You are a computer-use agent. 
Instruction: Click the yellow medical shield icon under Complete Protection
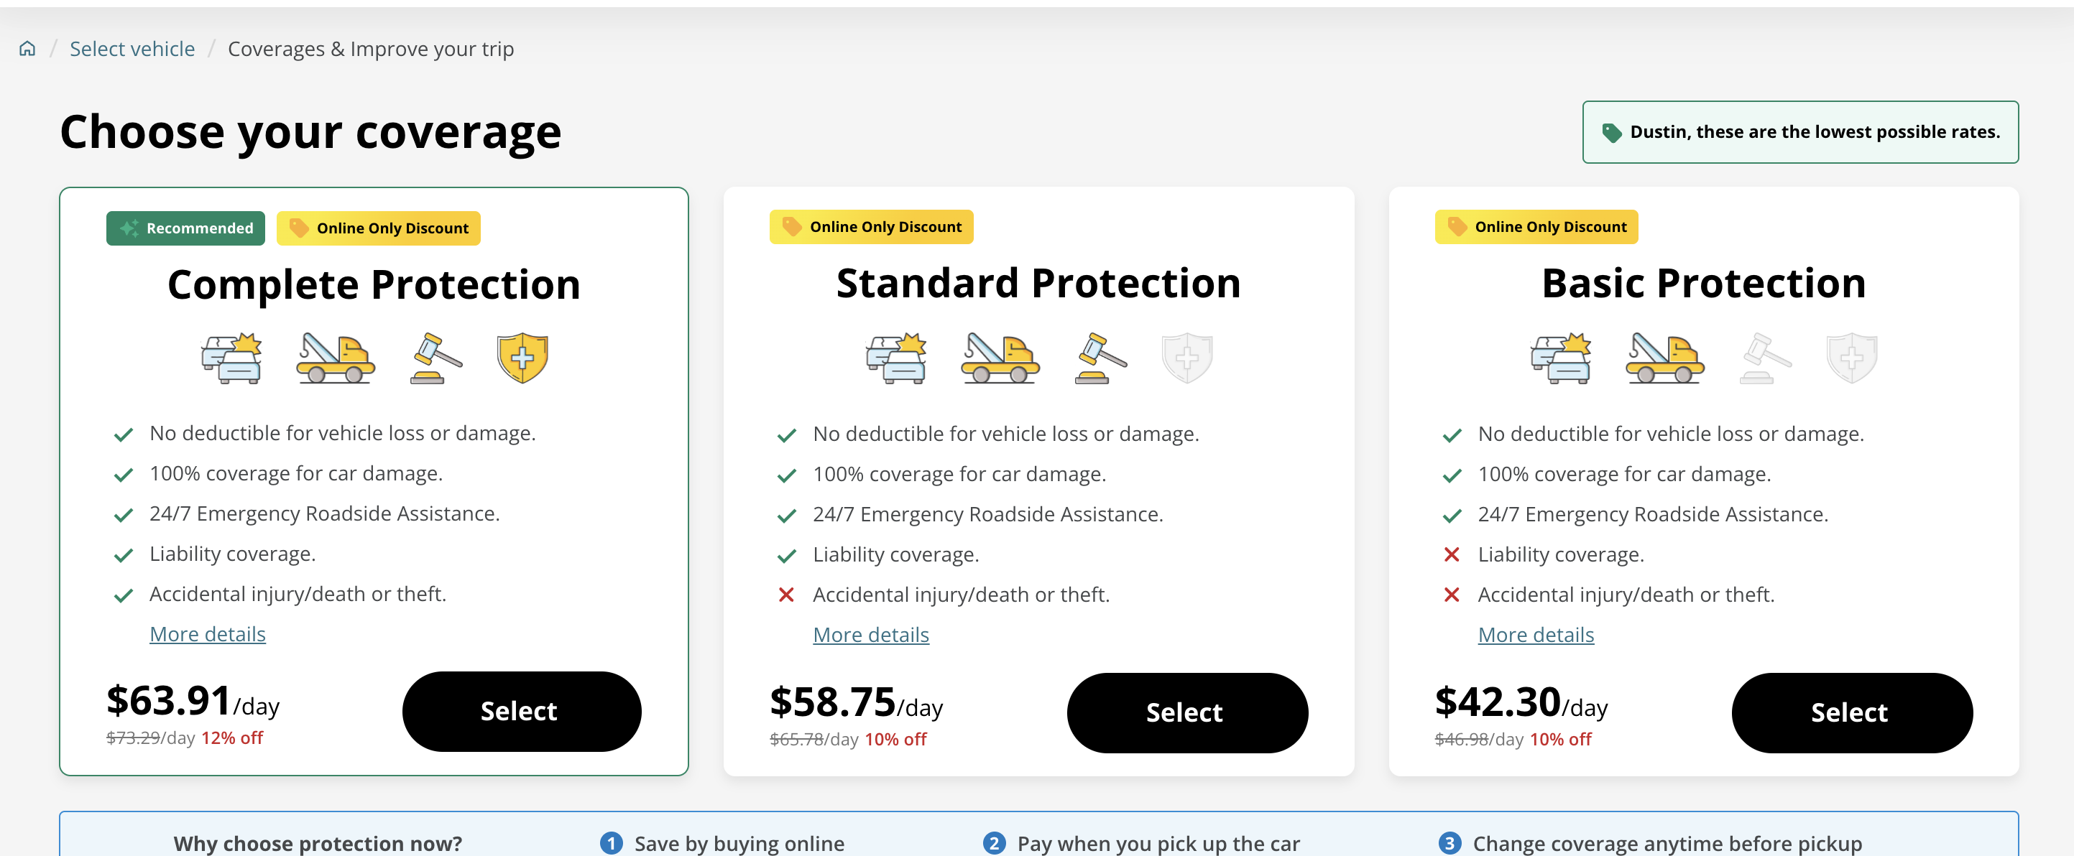click(x=522, y=358)
